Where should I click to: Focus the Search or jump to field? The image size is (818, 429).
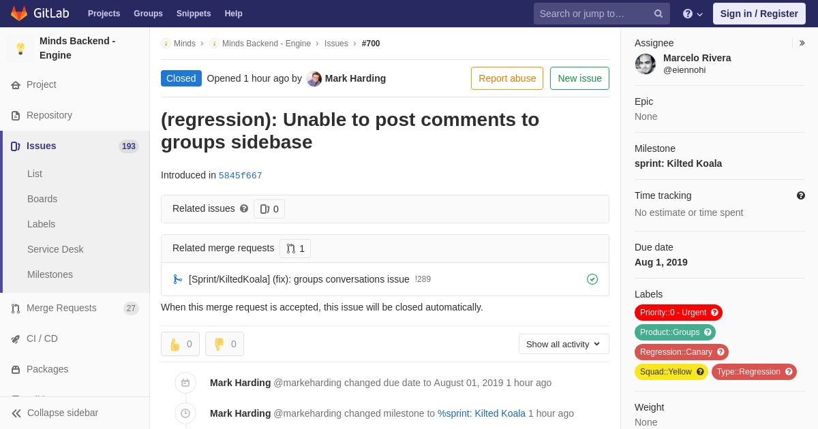point(593,14)
